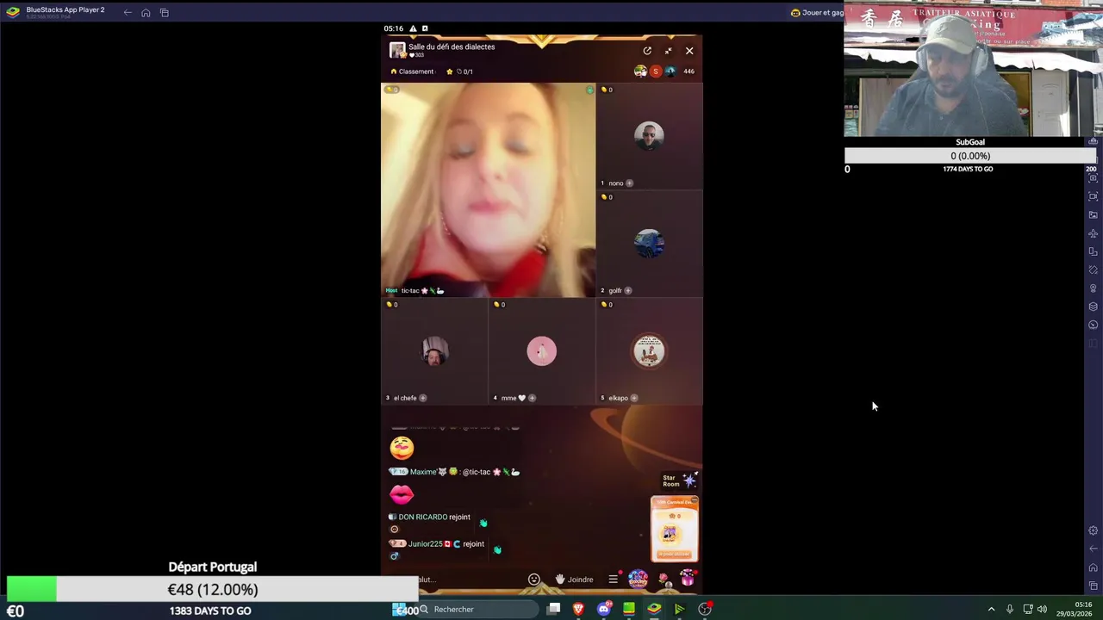Select seat 4 mme avatar

(x=541, y=350)
